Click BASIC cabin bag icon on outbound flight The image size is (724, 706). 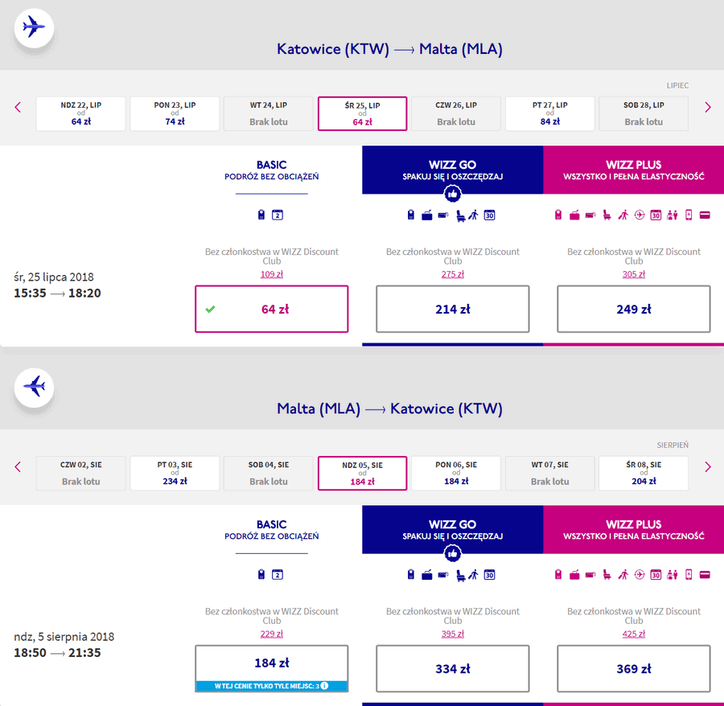[x=261, y=215]
